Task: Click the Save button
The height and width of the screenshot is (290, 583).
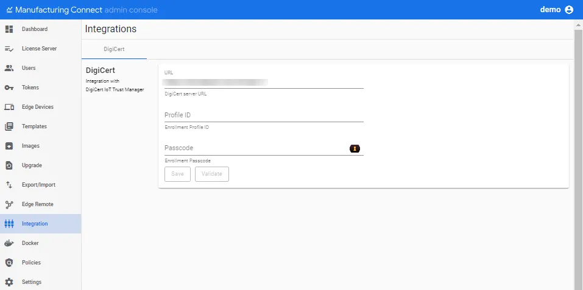Action: pos(177,174)
